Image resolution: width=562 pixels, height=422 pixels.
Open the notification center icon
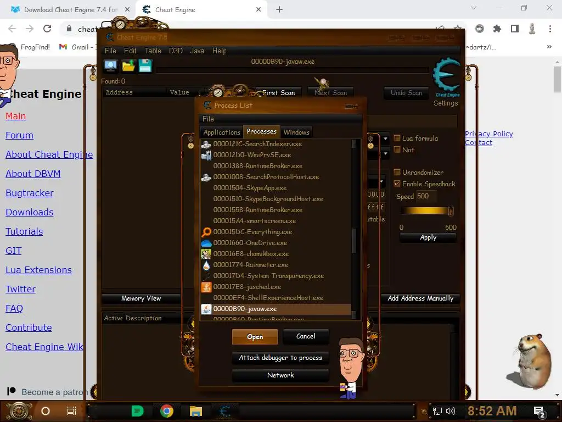point(539,412)
